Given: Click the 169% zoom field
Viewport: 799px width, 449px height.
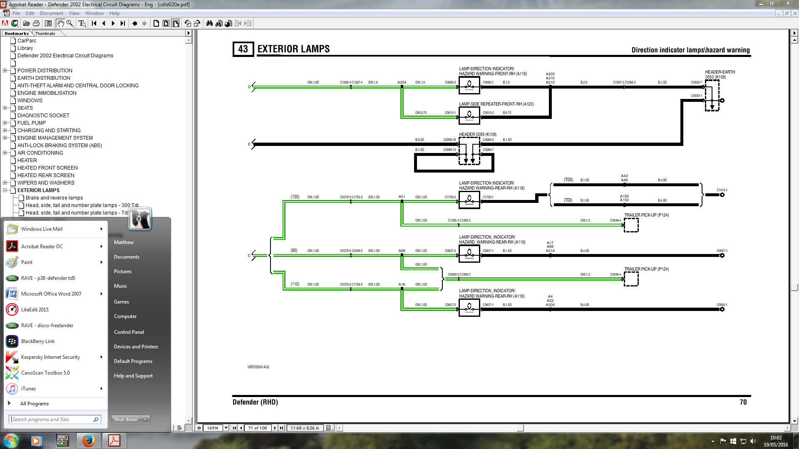Looking at the screenshot, I should 213,428.
